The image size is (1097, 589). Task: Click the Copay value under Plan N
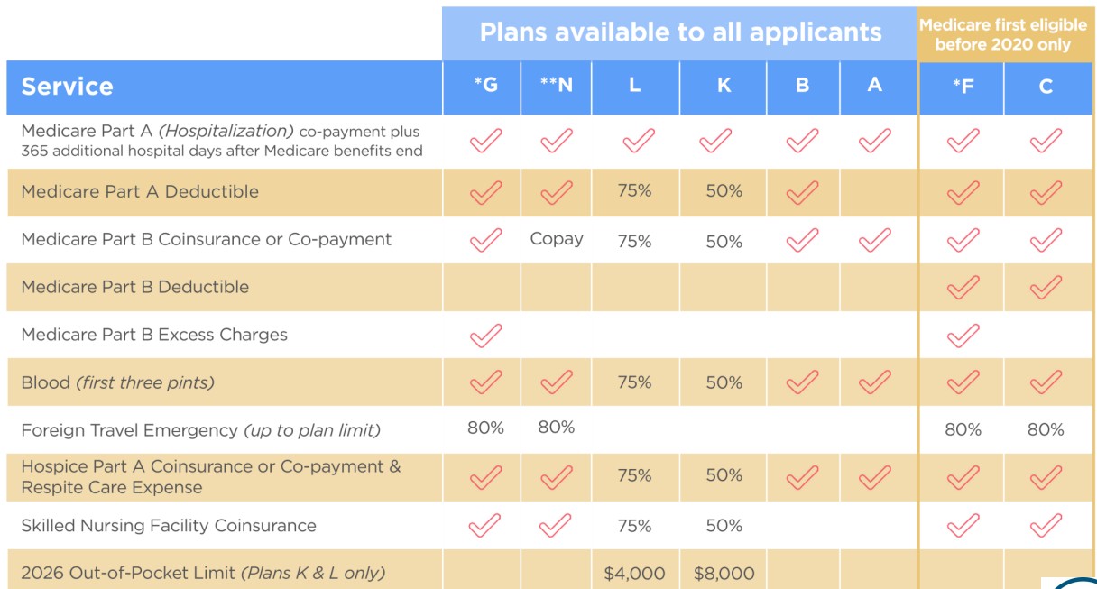pyautogui.click(x=556, y=239)
